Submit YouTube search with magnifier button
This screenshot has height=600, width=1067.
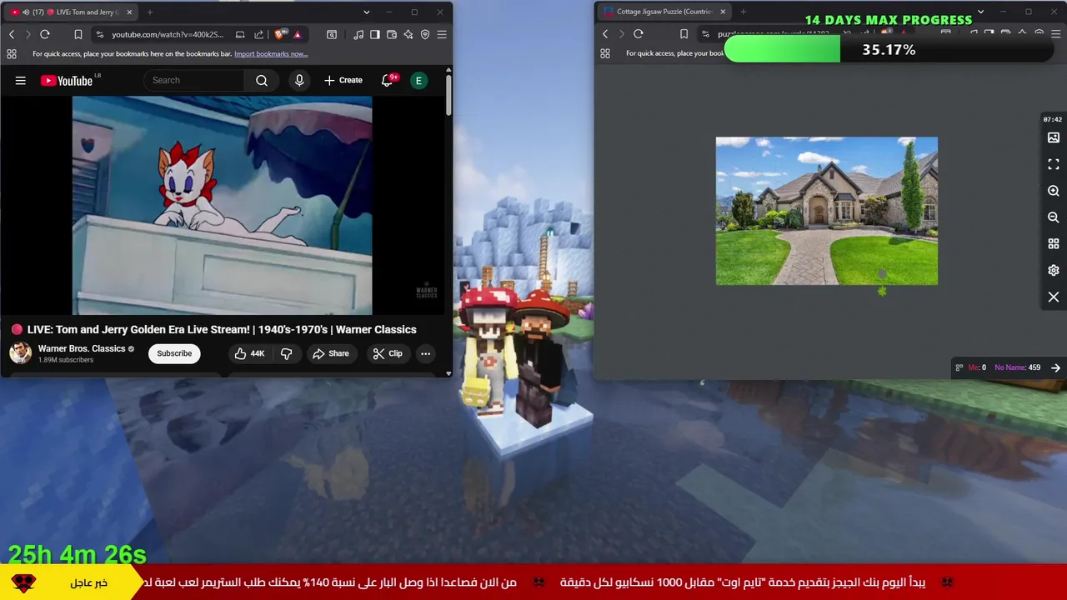click(x=262, y=80)
